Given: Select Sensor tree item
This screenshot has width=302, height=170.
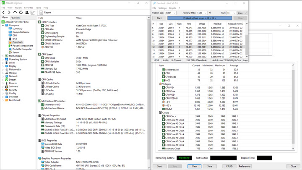Looking at the screenshot, I should pos(16,52).
